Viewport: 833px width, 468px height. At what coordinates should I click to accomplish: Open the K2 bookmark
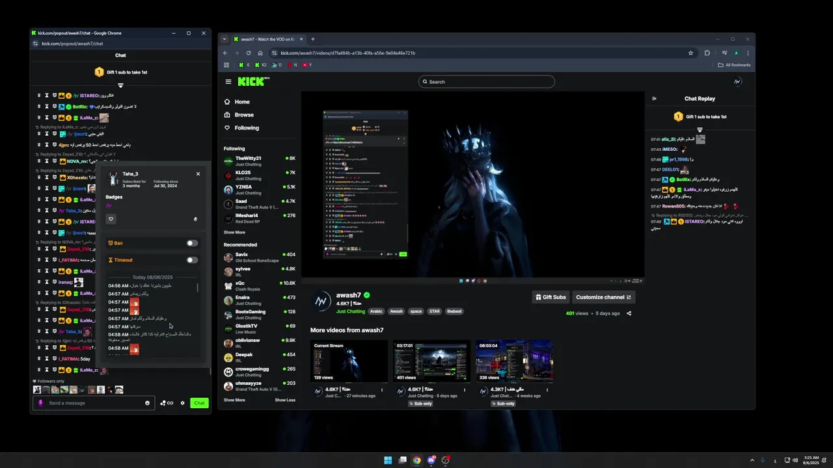(260, 65)
